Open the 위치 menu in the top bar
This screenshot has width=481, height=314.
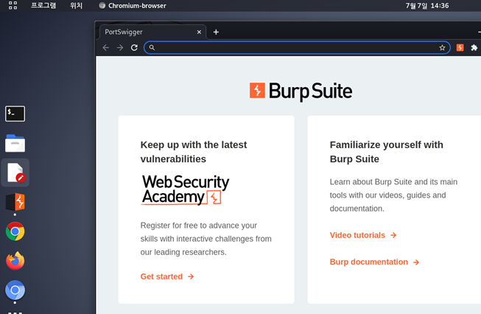point(76,5)
